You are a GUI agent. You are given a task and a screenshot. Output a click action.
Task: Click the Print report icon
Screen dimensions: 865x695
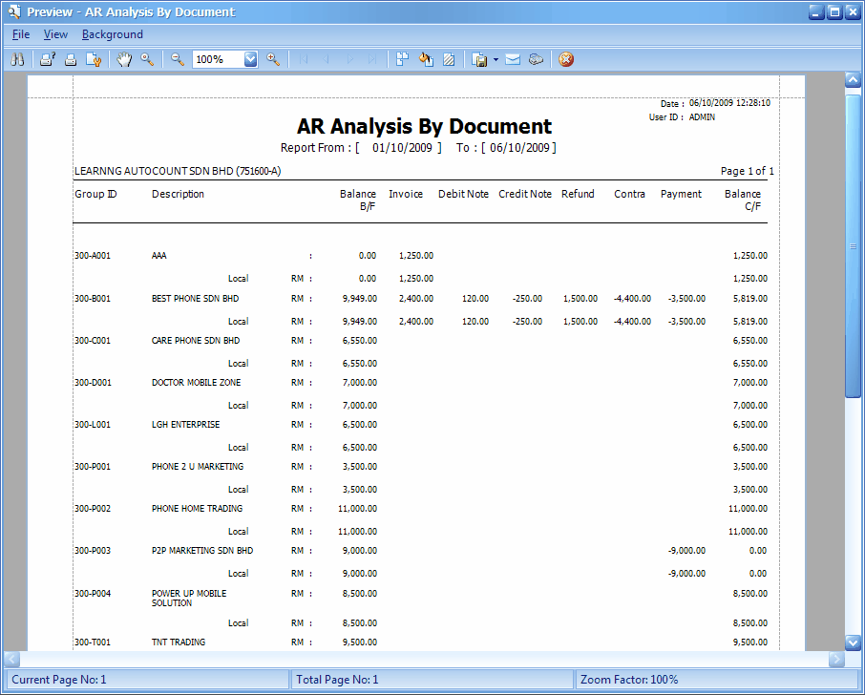[x=71, y=59]
